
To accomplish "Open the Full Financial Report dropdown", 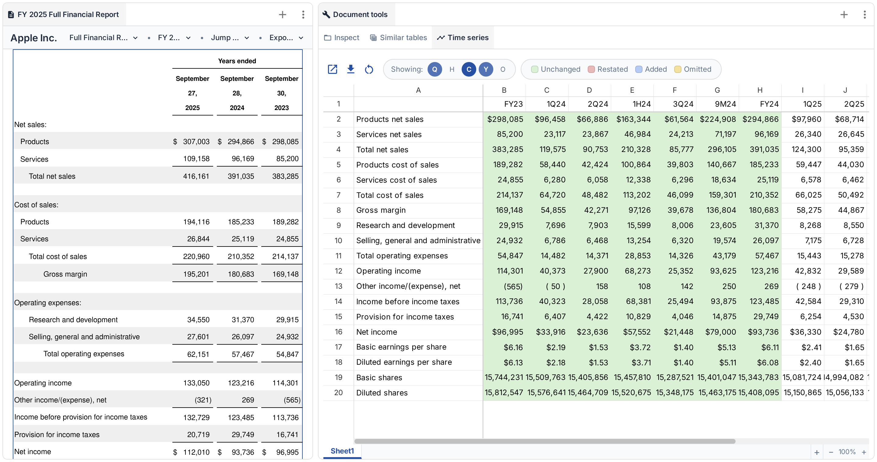I will click(x=104, y=38).
